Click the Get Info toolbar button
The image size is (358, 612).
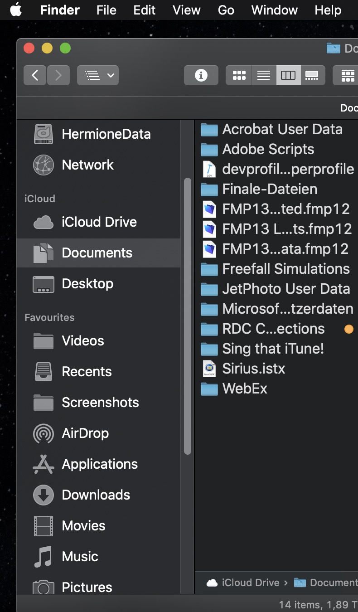coord(201,75)
